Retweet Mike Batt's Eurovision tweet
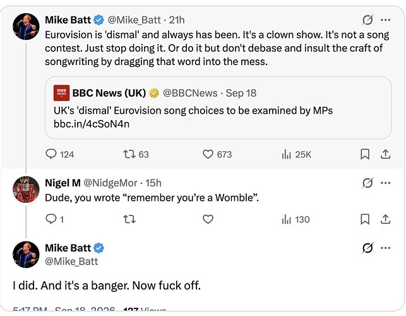406x316 pixels. click(136, 154)
